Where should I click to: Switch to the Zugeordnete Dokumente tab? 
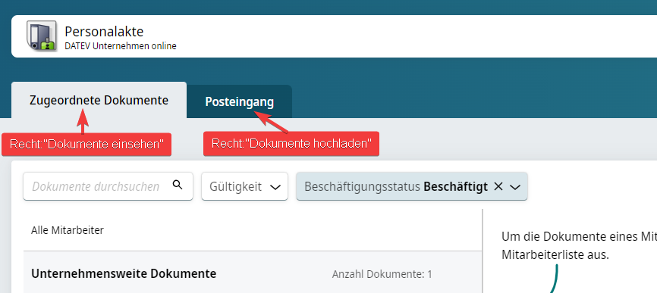coord(99,100)
